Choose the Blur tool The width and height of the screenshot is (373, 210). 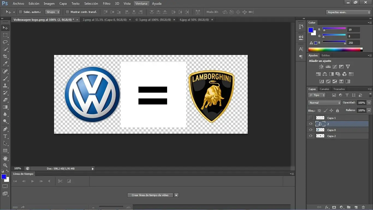coord(5,114)
